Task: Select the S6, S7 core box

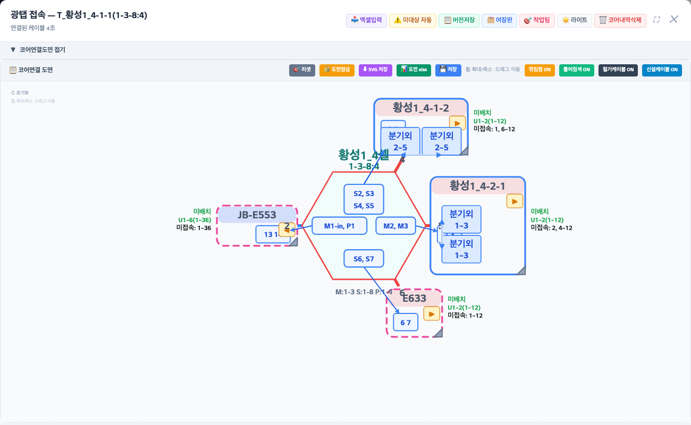Action: [364, 259]
